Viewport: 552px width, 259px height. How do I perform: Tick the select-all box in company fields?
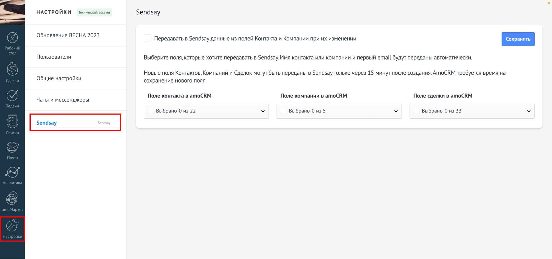(284, 111)
